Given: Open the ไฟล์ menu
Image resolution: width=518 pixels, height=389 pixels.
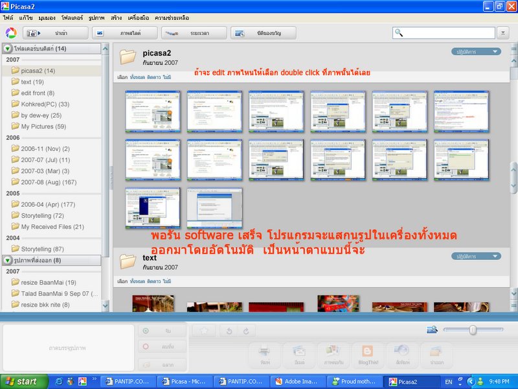Looking at the screenshot, I should 8,18.
